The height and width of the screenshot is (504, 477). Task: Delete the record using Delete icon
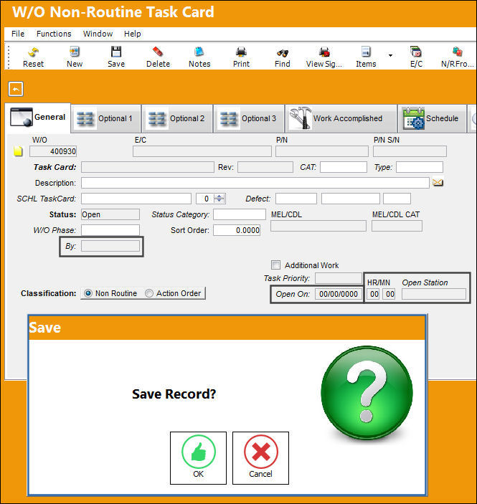(x=158, y=57)
